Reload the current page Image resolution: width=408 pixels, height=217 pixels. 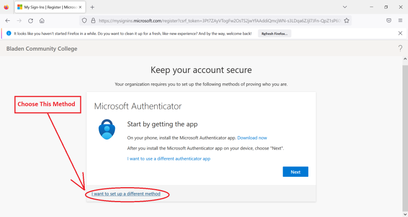tap(31, 21)
